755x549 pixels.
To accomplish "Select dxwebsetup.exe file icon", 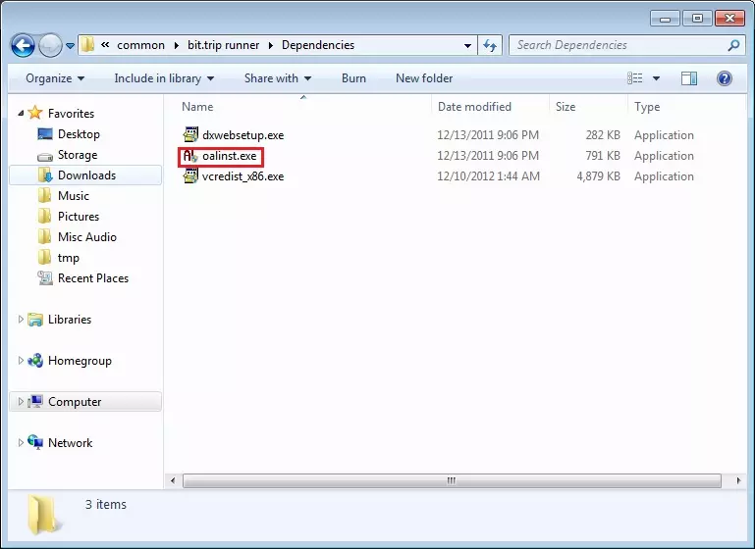I will [190, 135].
